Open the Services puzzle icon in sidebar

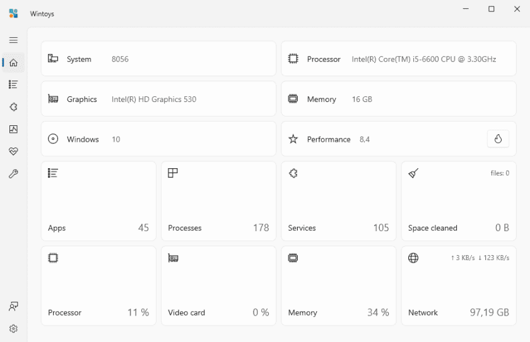pos(13,107)
